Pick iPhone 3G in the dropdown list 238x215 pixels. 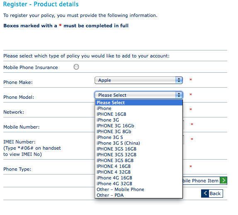[x=139, y=120]
